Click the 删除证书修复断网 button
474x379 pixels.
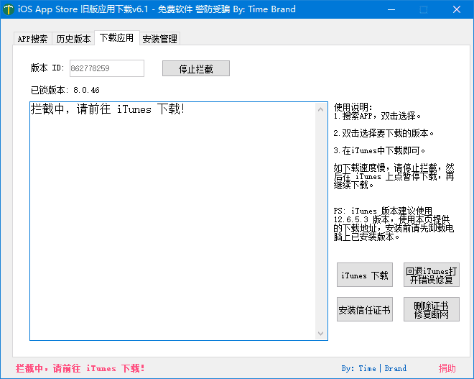431,310
